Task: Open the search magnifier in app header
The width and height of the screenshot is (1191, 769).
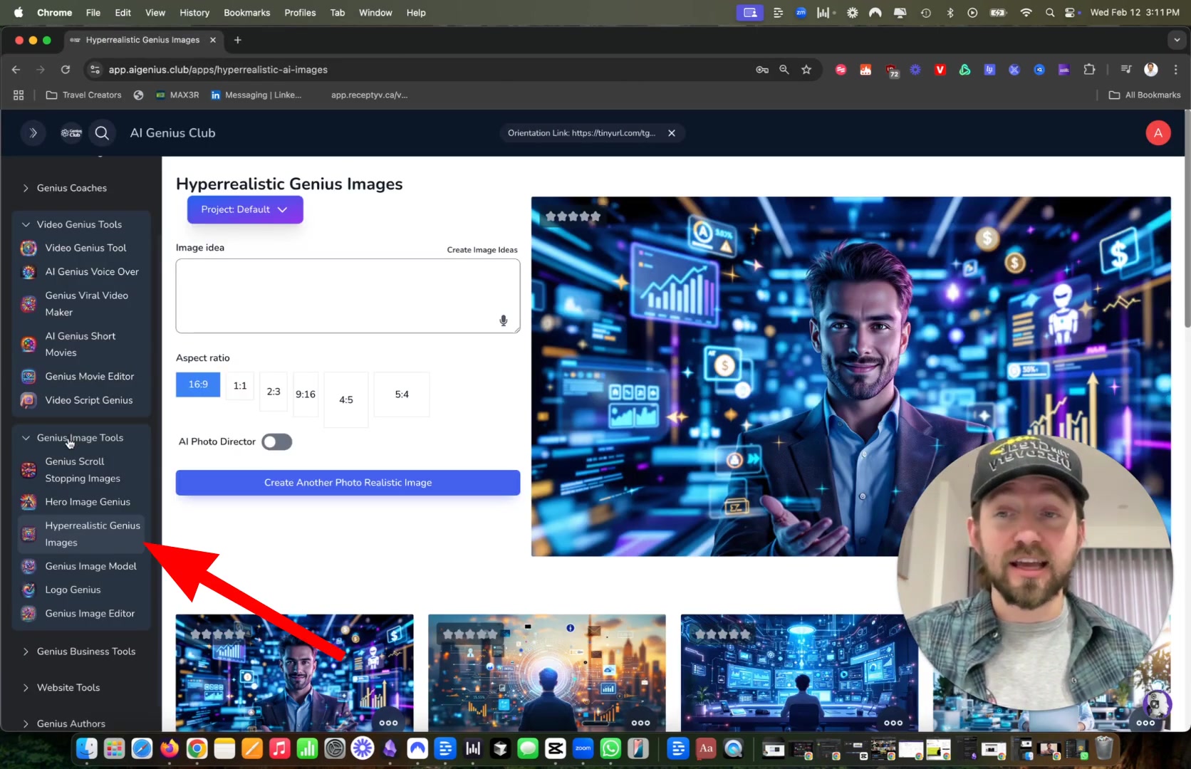Action: tap(102, 133)
